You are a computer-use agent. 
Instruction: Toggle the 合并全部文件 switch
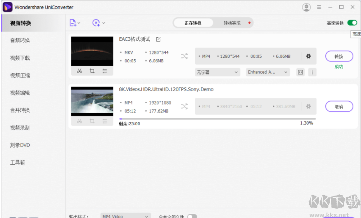click(192, 216)
